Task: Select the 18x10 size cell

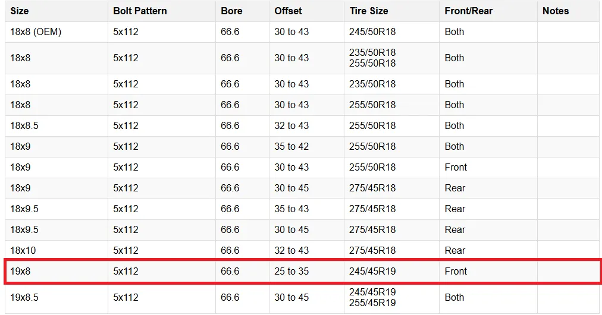Action: pos(23,251)
